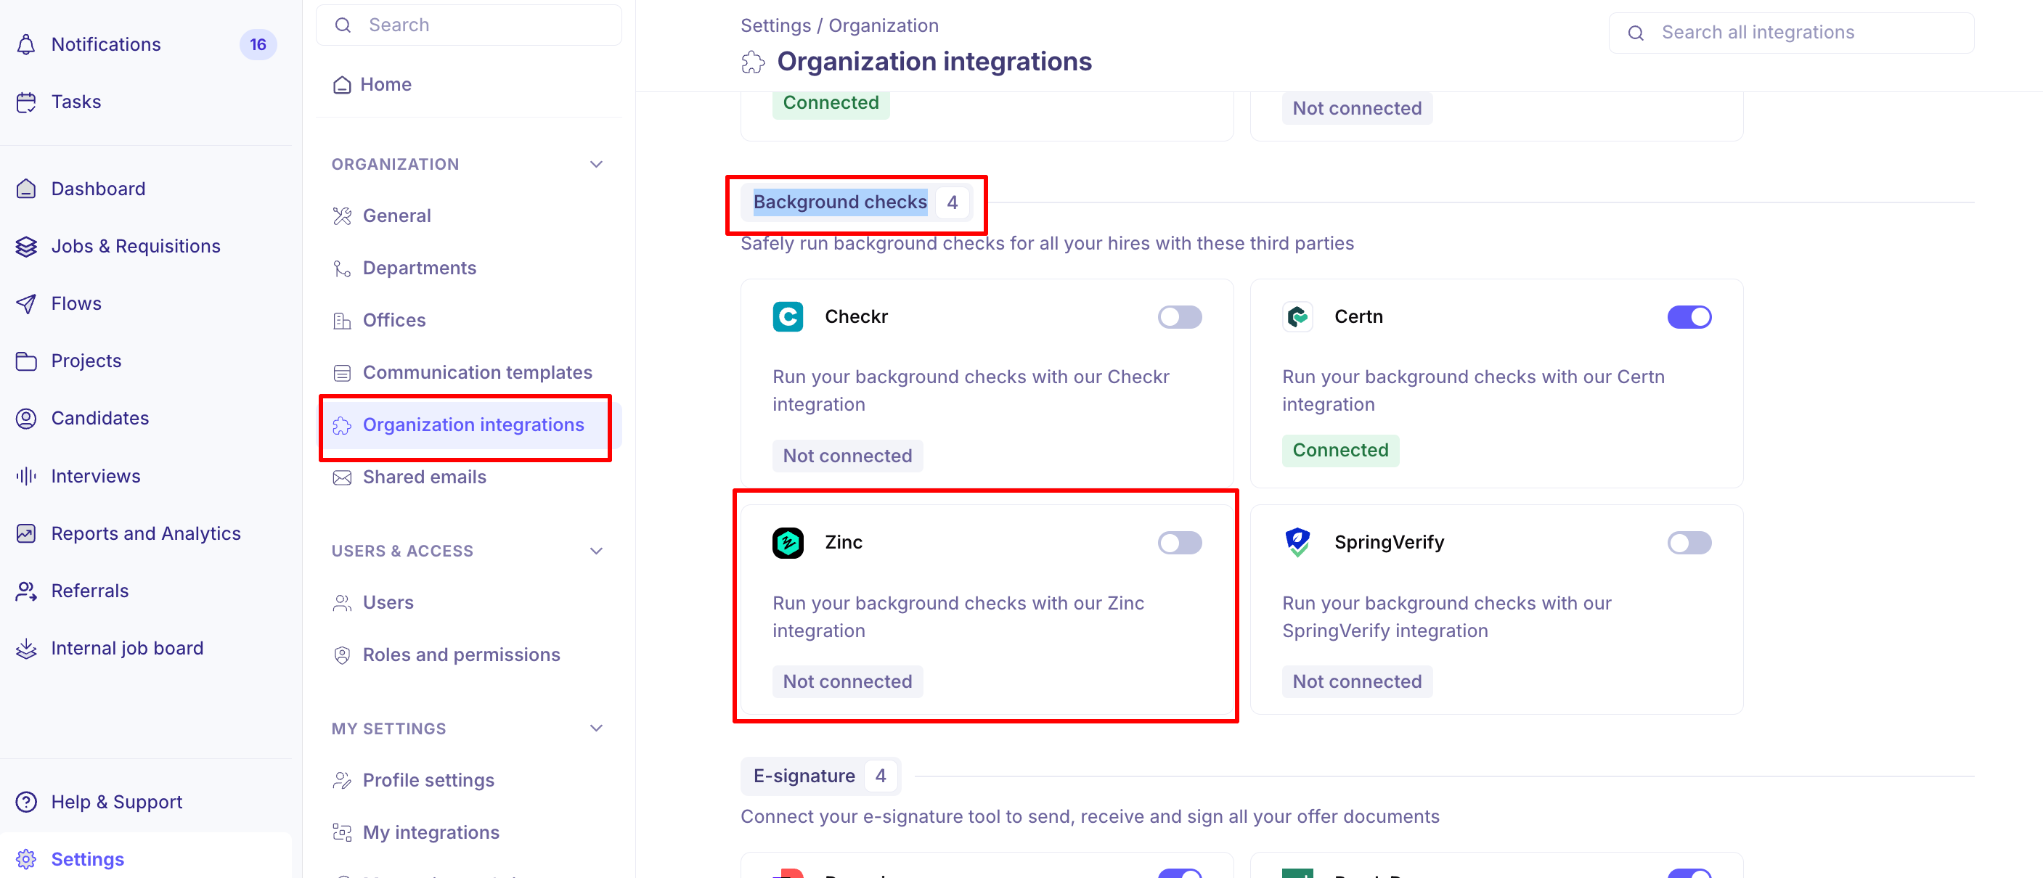Select the E-signature section label
This screenshot has width=2043, height=878.
(x=804, y=776)
